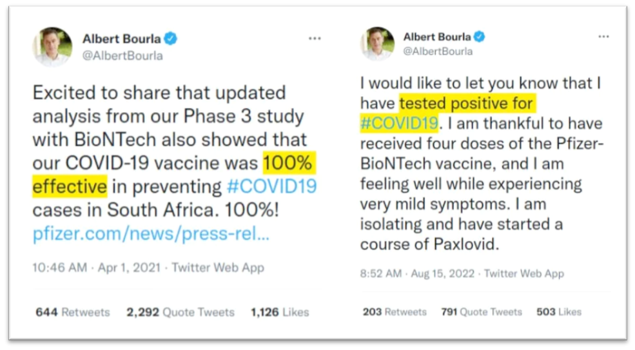The height and width of the screenshot is (350, 635).
Task: Click Albert Bourla's avatar on left tweet
Action: click(53, 46)
